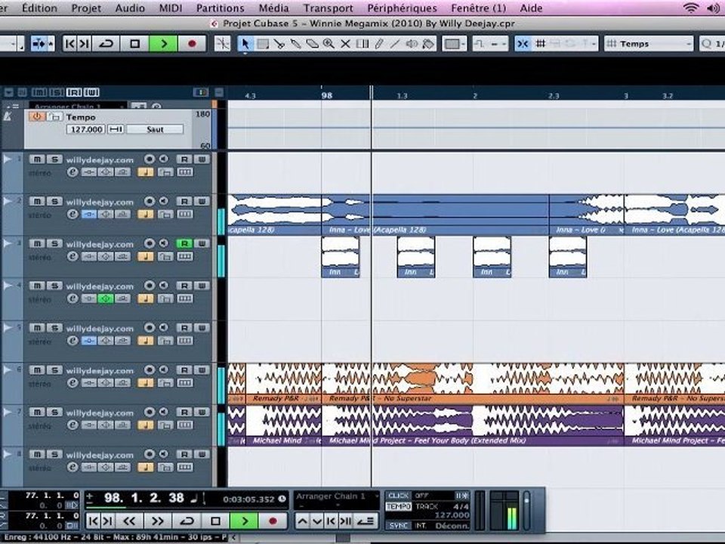The height and width of the screenshot is (544, 725).
Task: Select the Draw pencil tool
Action: pyautogui.click(x=378, y=44)
